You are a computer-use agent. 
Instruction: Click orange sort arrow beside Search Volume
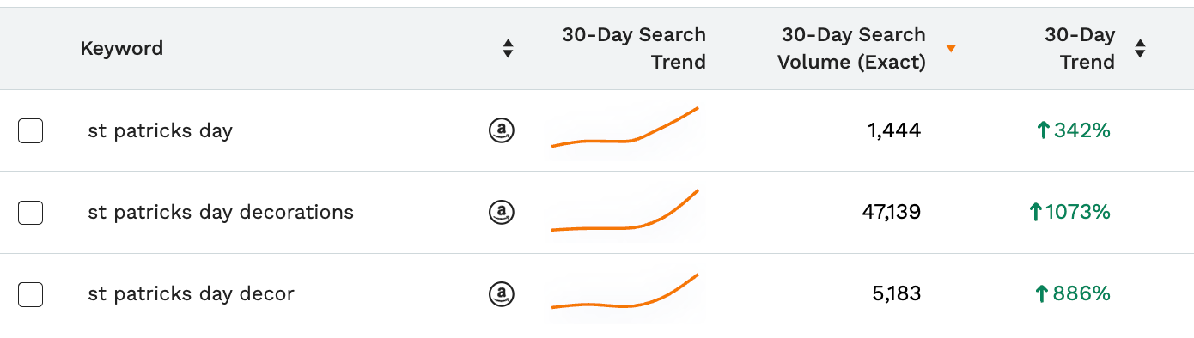click(951, 49)
